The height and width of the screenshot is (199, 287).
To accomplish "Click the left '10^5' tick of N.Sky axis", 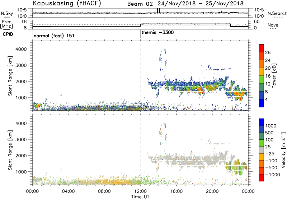I will tap(22, 10).
